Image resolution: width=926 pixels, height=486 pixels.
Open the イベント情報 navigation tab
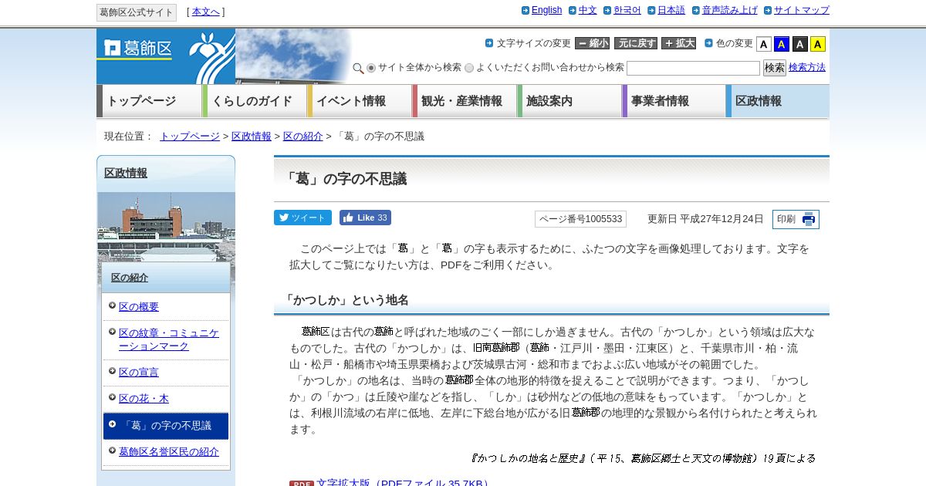[359, 101]
